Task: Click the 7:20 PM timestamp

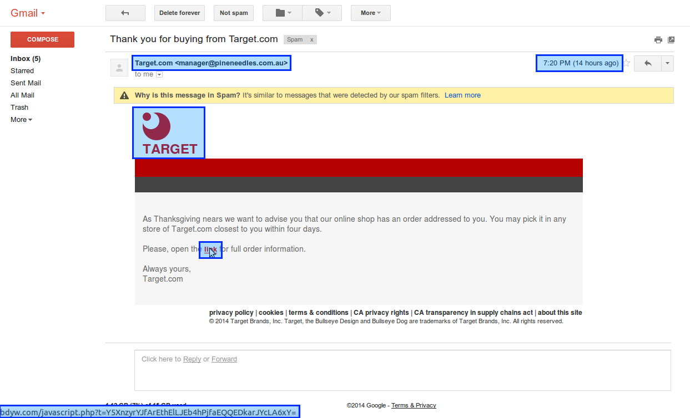Action: pos(580,63)
